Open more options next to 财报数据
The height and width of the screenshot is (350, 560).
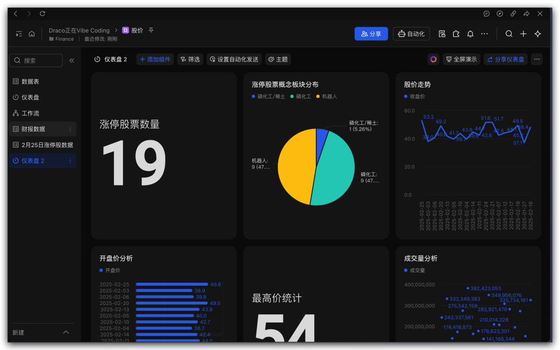click(x=71, y=129)
